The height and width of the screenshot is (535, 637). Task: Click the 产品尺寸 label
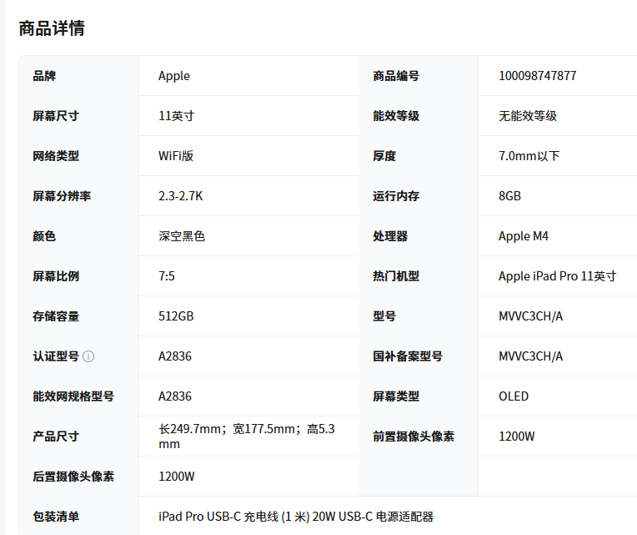[x=56, y=437]
